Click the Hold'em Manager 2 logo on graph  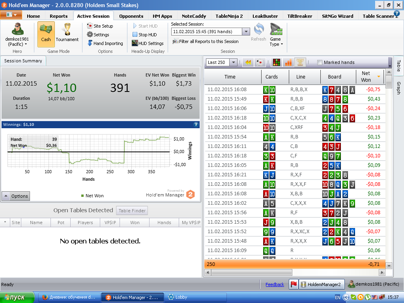click(x=191, y=194)
